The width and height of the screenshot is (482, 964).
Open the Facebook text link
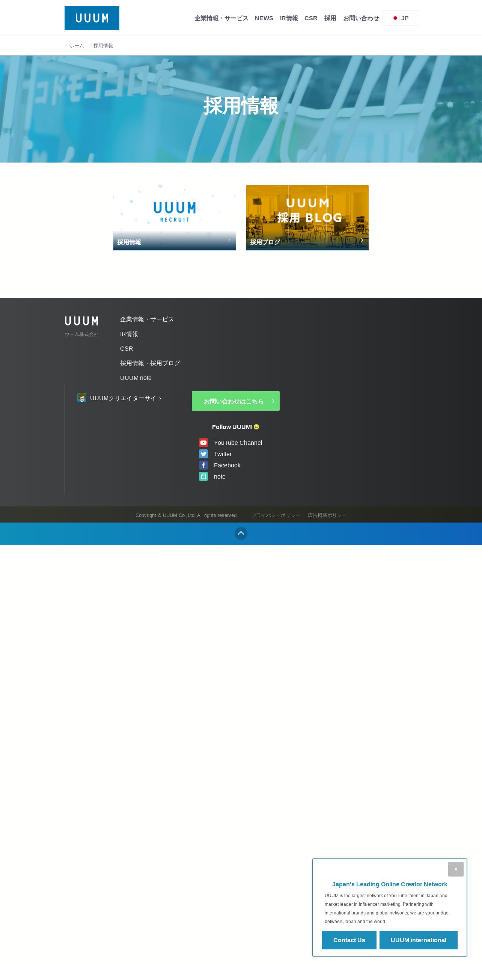(x=227, y=465)
